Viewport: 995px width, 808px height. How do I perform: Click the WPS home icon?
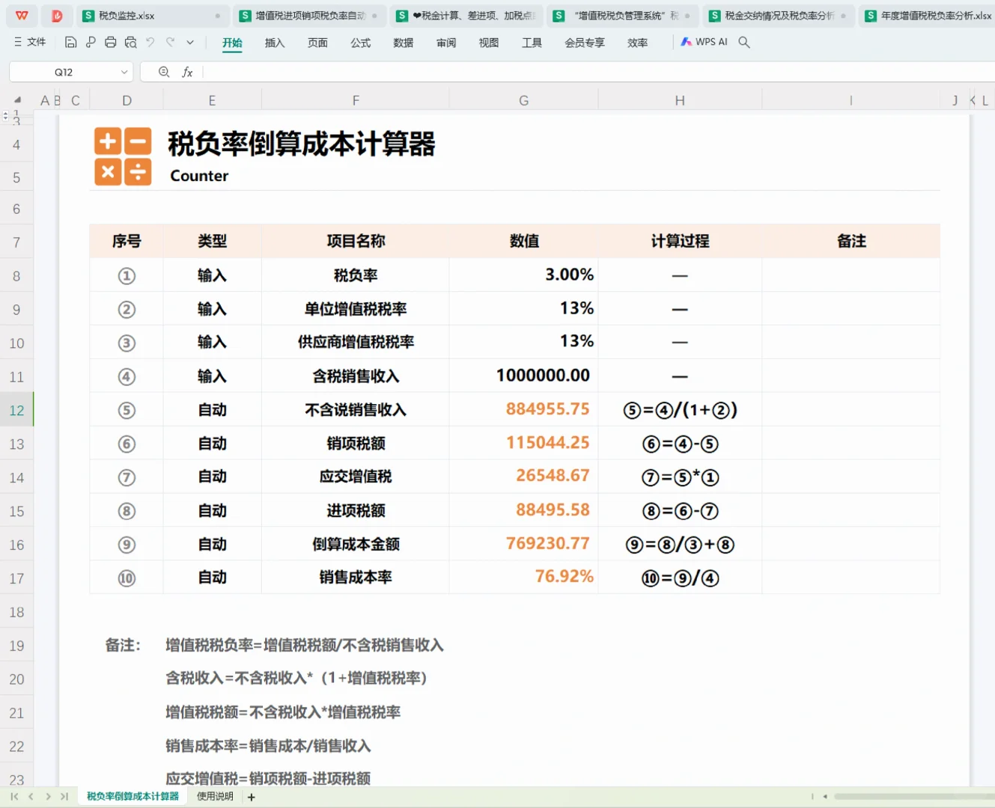coord(24,15)
